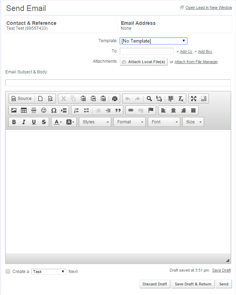Click the Undo arrow icon

click(128, 99)
